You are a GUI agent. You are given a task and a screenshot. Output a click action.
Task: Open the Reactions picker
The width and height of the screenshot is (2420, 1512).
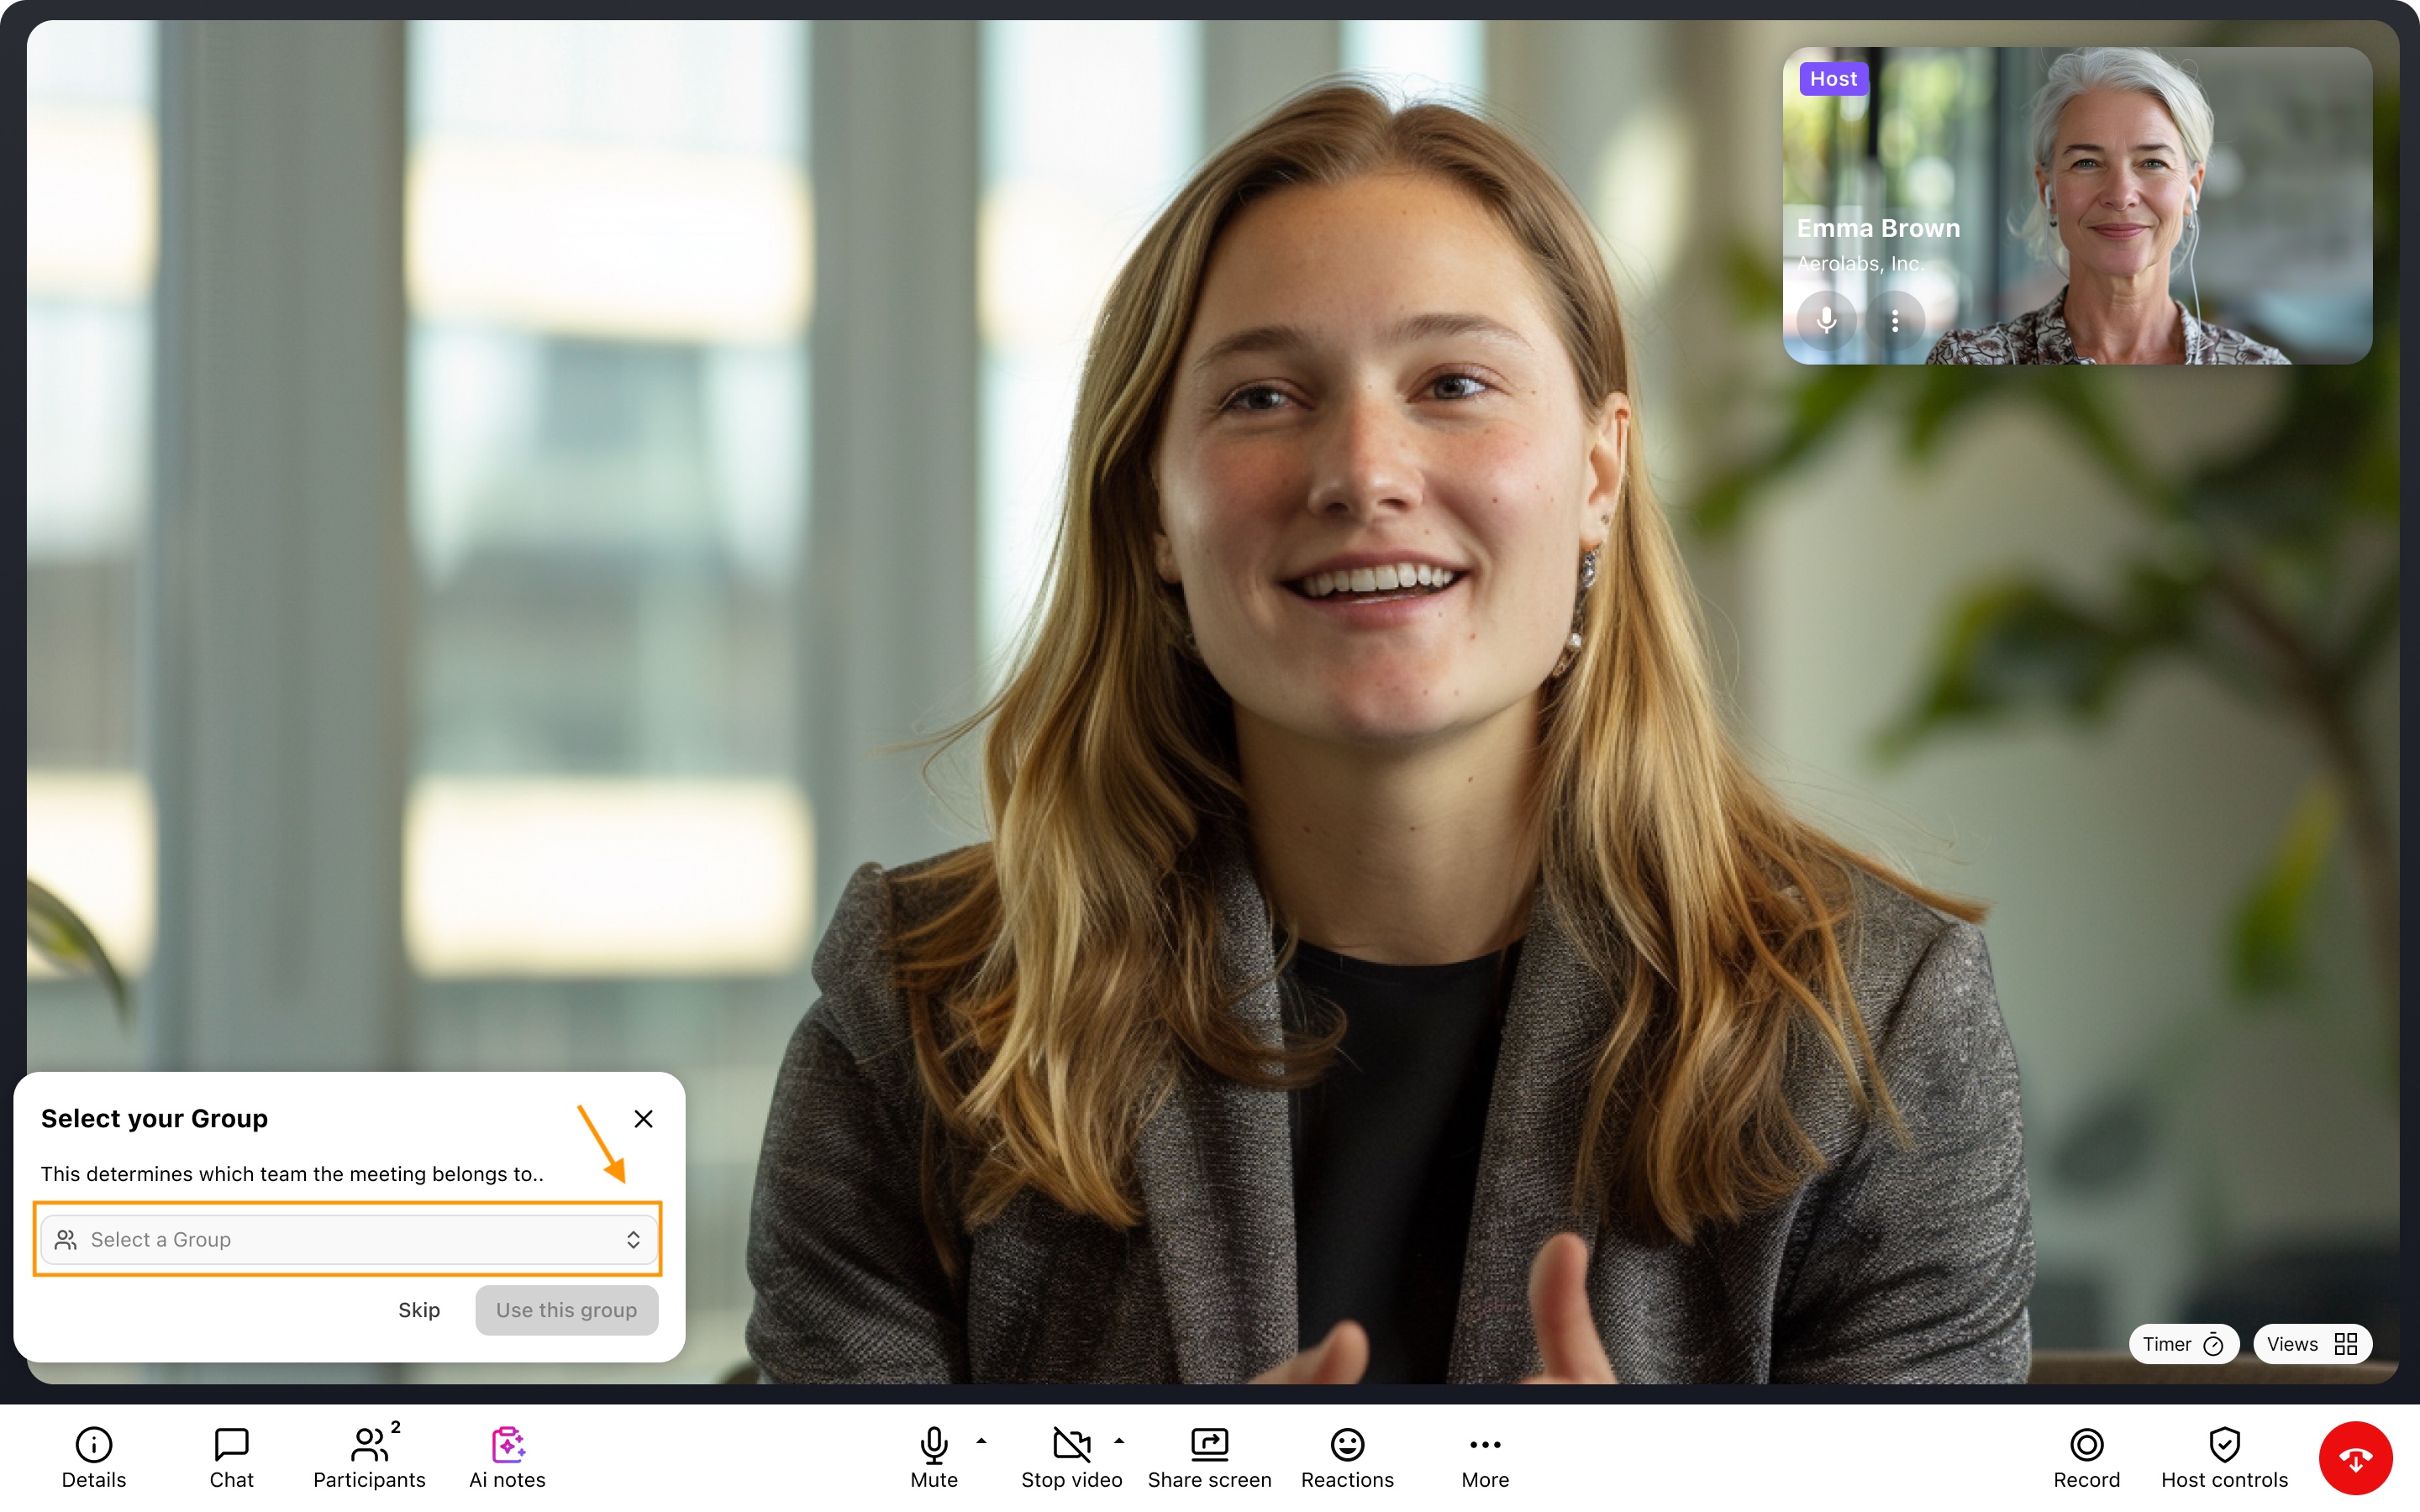(1347, 1457)
